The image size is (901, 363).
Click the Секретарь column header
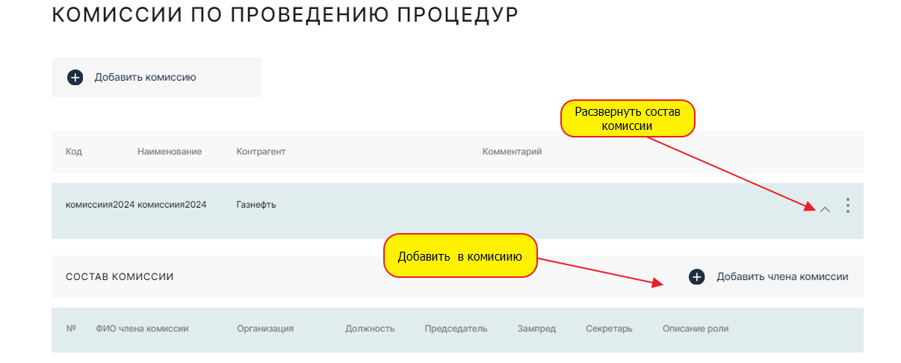pyautogui.click(x=609, y=329)
